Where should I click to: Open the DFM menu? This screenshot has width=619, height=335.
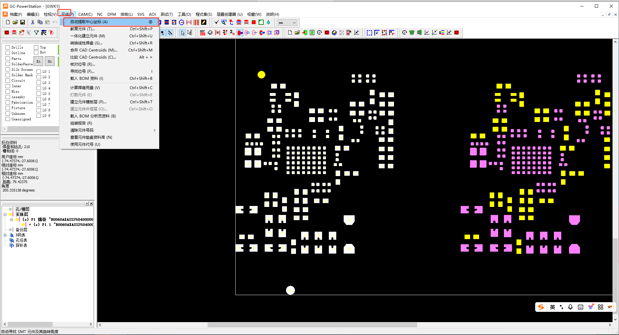[112, 14]
